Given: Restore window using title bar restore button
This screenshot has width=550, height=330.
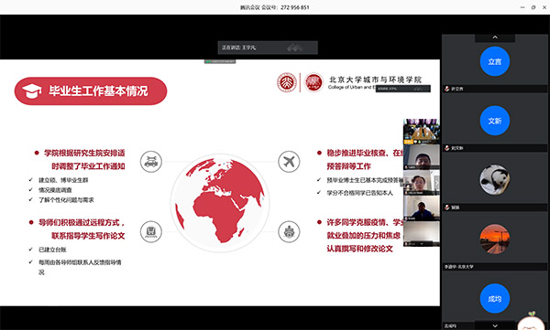Looking at the screenshot, I should (x=533, y=7).
